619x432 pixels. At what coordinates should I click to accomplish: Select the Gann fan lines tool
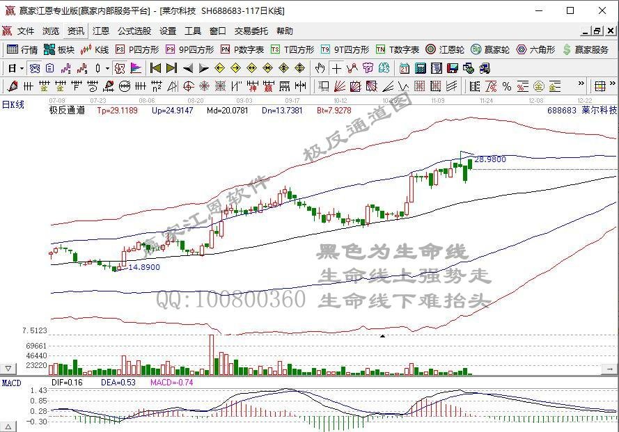click(340, 86)
